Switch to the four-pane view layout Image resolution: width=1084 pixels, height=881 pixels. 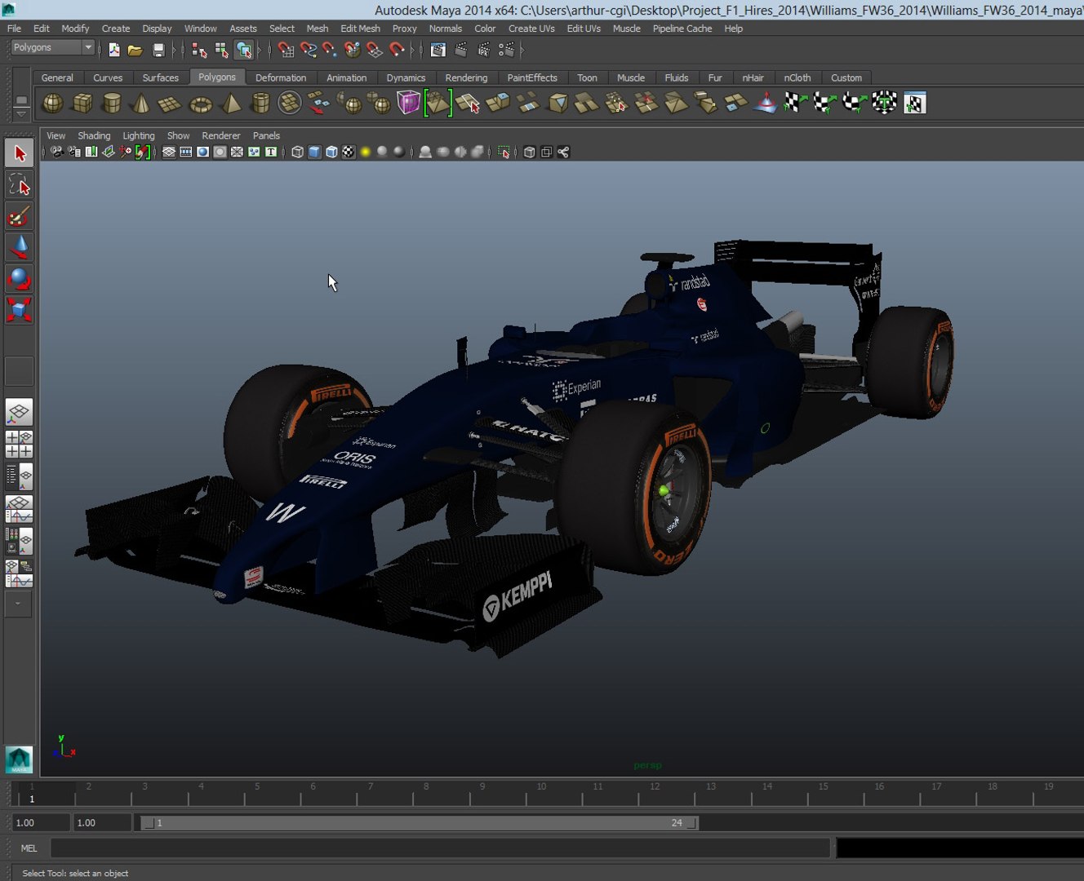19,444
